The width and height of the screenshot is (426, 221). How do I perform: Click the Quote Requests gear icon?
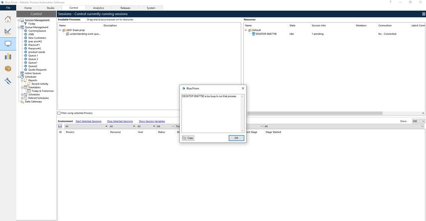pyautogui.click(x=26, y=70)
